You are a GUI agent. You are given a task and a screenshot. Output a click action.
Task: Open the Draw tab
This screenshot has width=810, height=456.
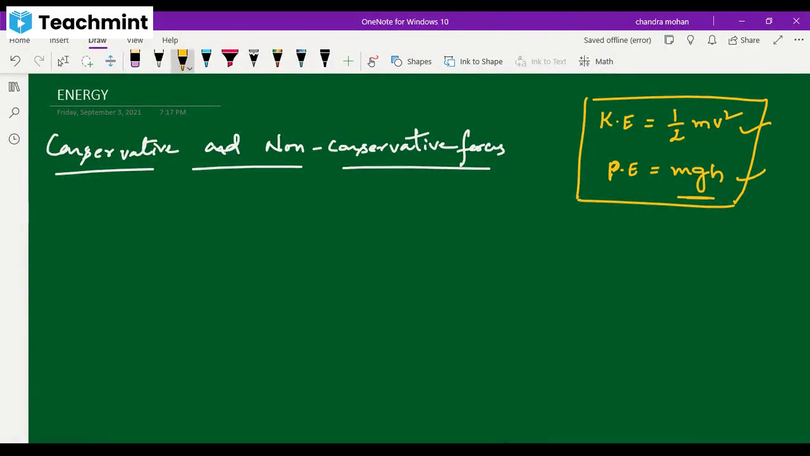(x=97, y=40)
